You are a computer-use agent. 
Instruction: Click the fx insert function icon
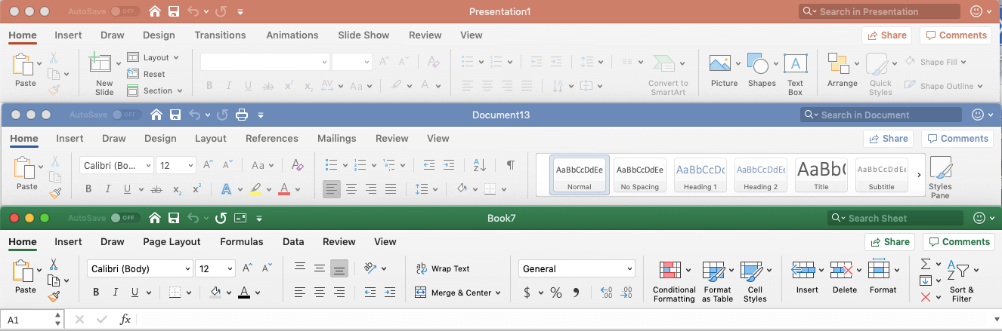point(125,320)
